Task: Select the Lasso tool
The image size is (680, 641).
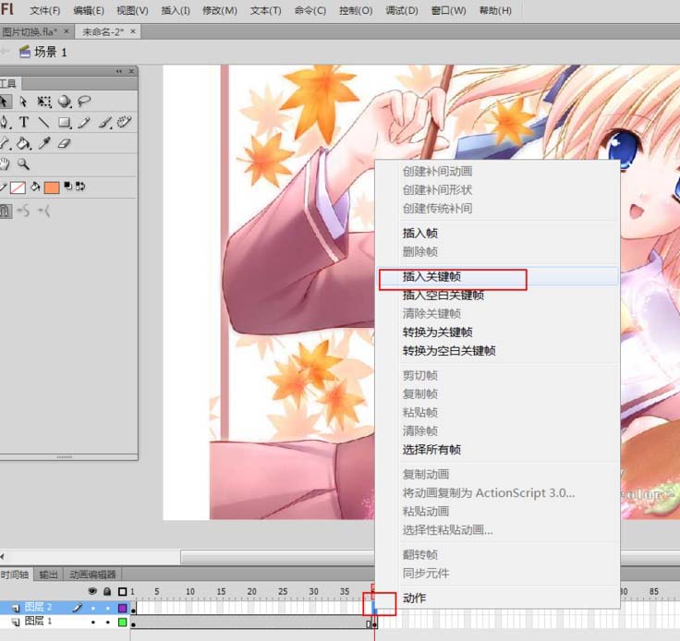Action: pyautogui.click(x=84, y=102)
